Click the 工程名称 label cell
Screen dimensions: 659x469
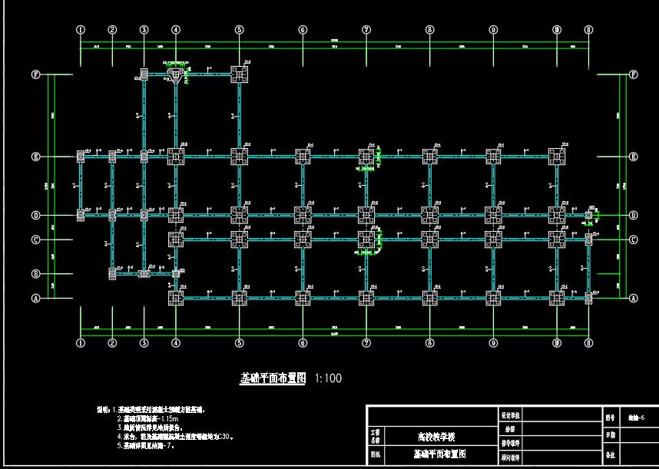click(x=375, y=437)
